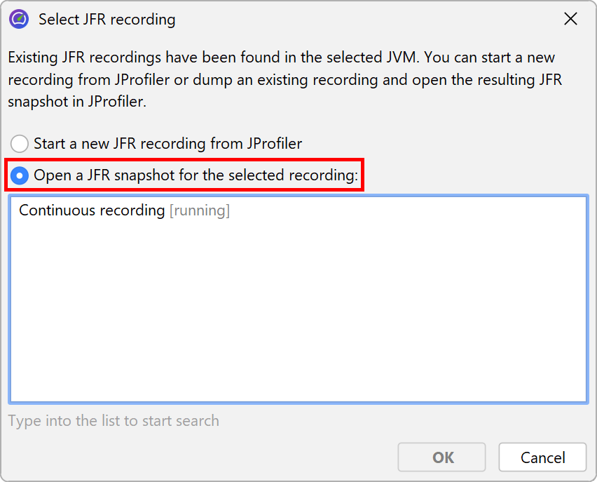Image resolution: width=597 pixels, height=482 pixels.
Task: Close the Select JFR recording dialog
Action: pos(571,19)
